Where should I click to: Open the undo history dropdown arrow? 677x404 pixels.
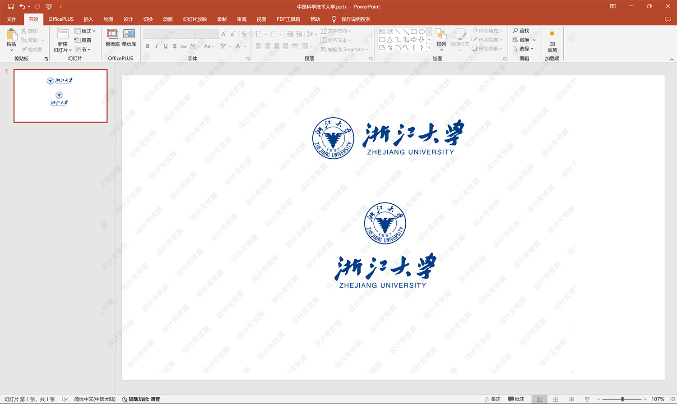29,6
